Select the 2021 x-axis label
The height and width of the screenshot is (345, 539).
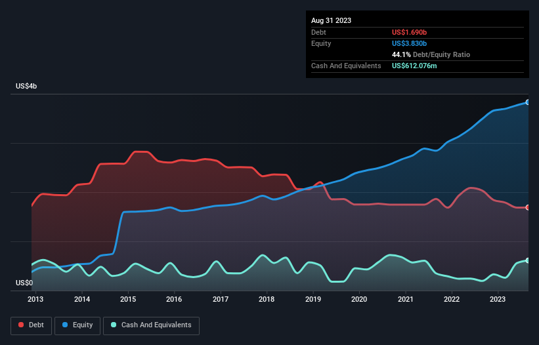click(405, 299)
